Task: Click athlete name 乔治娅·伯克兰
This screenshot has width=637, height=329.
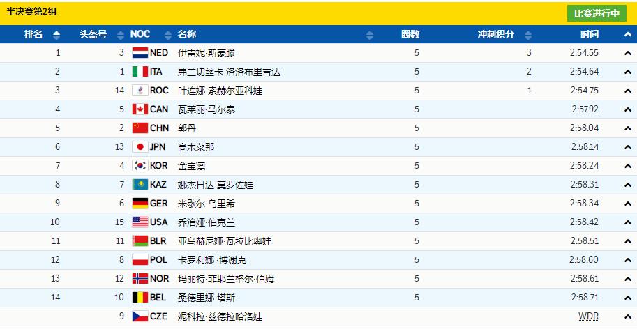Action: [207, 222]
